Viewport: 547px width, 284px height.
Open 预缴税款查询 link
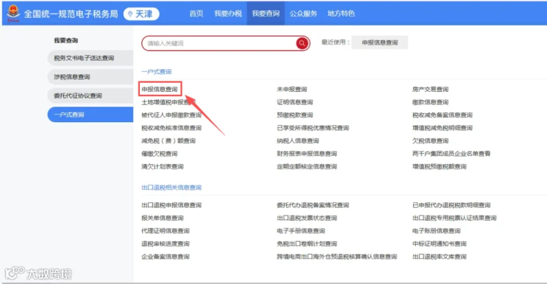click(295, 115)
